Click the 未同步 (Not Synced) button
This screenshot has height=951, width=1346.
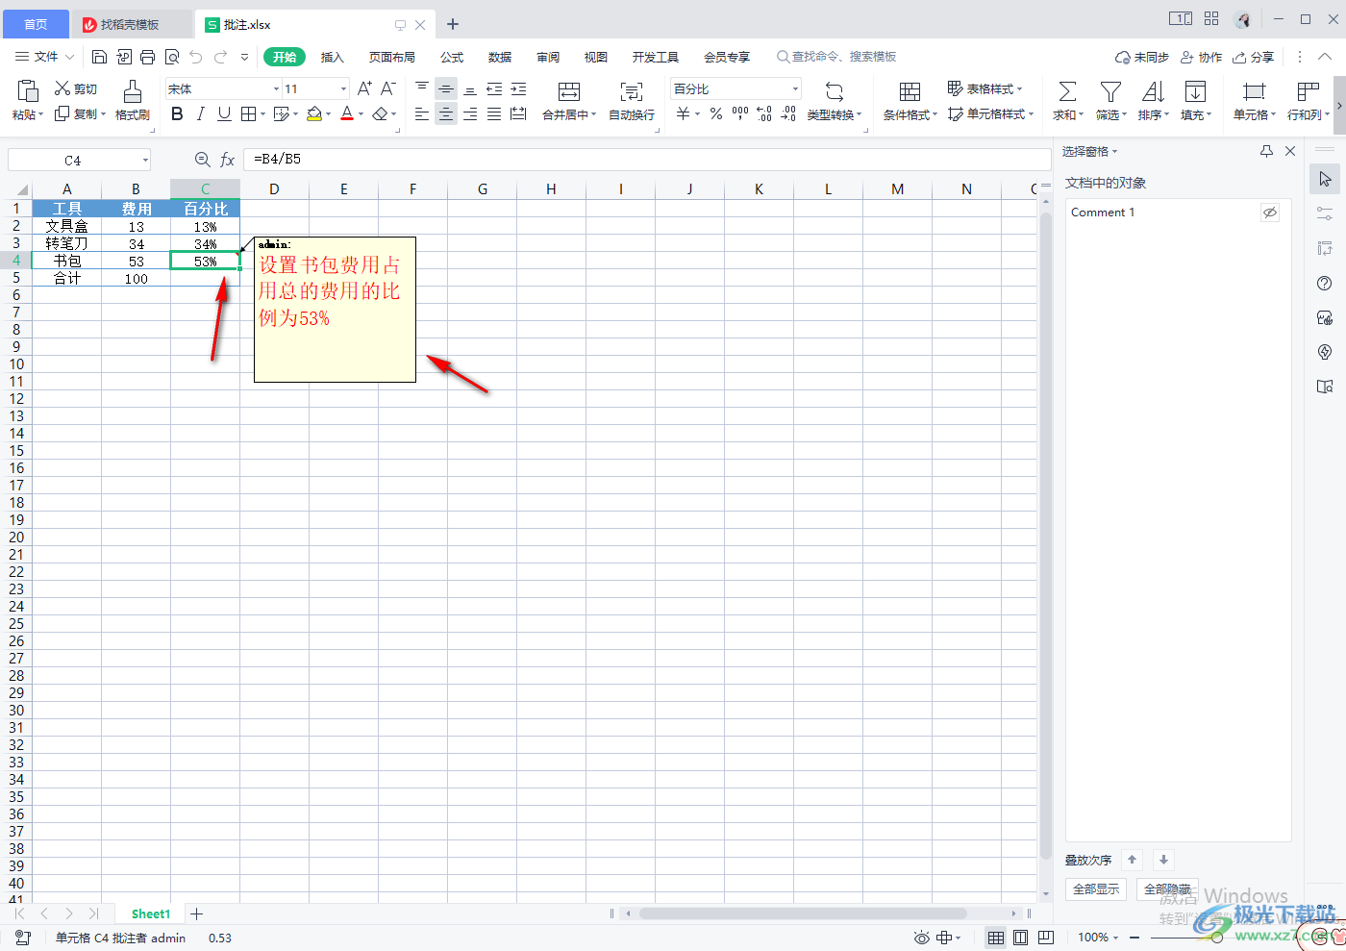pyautogui.click(x=1142, y=57)
